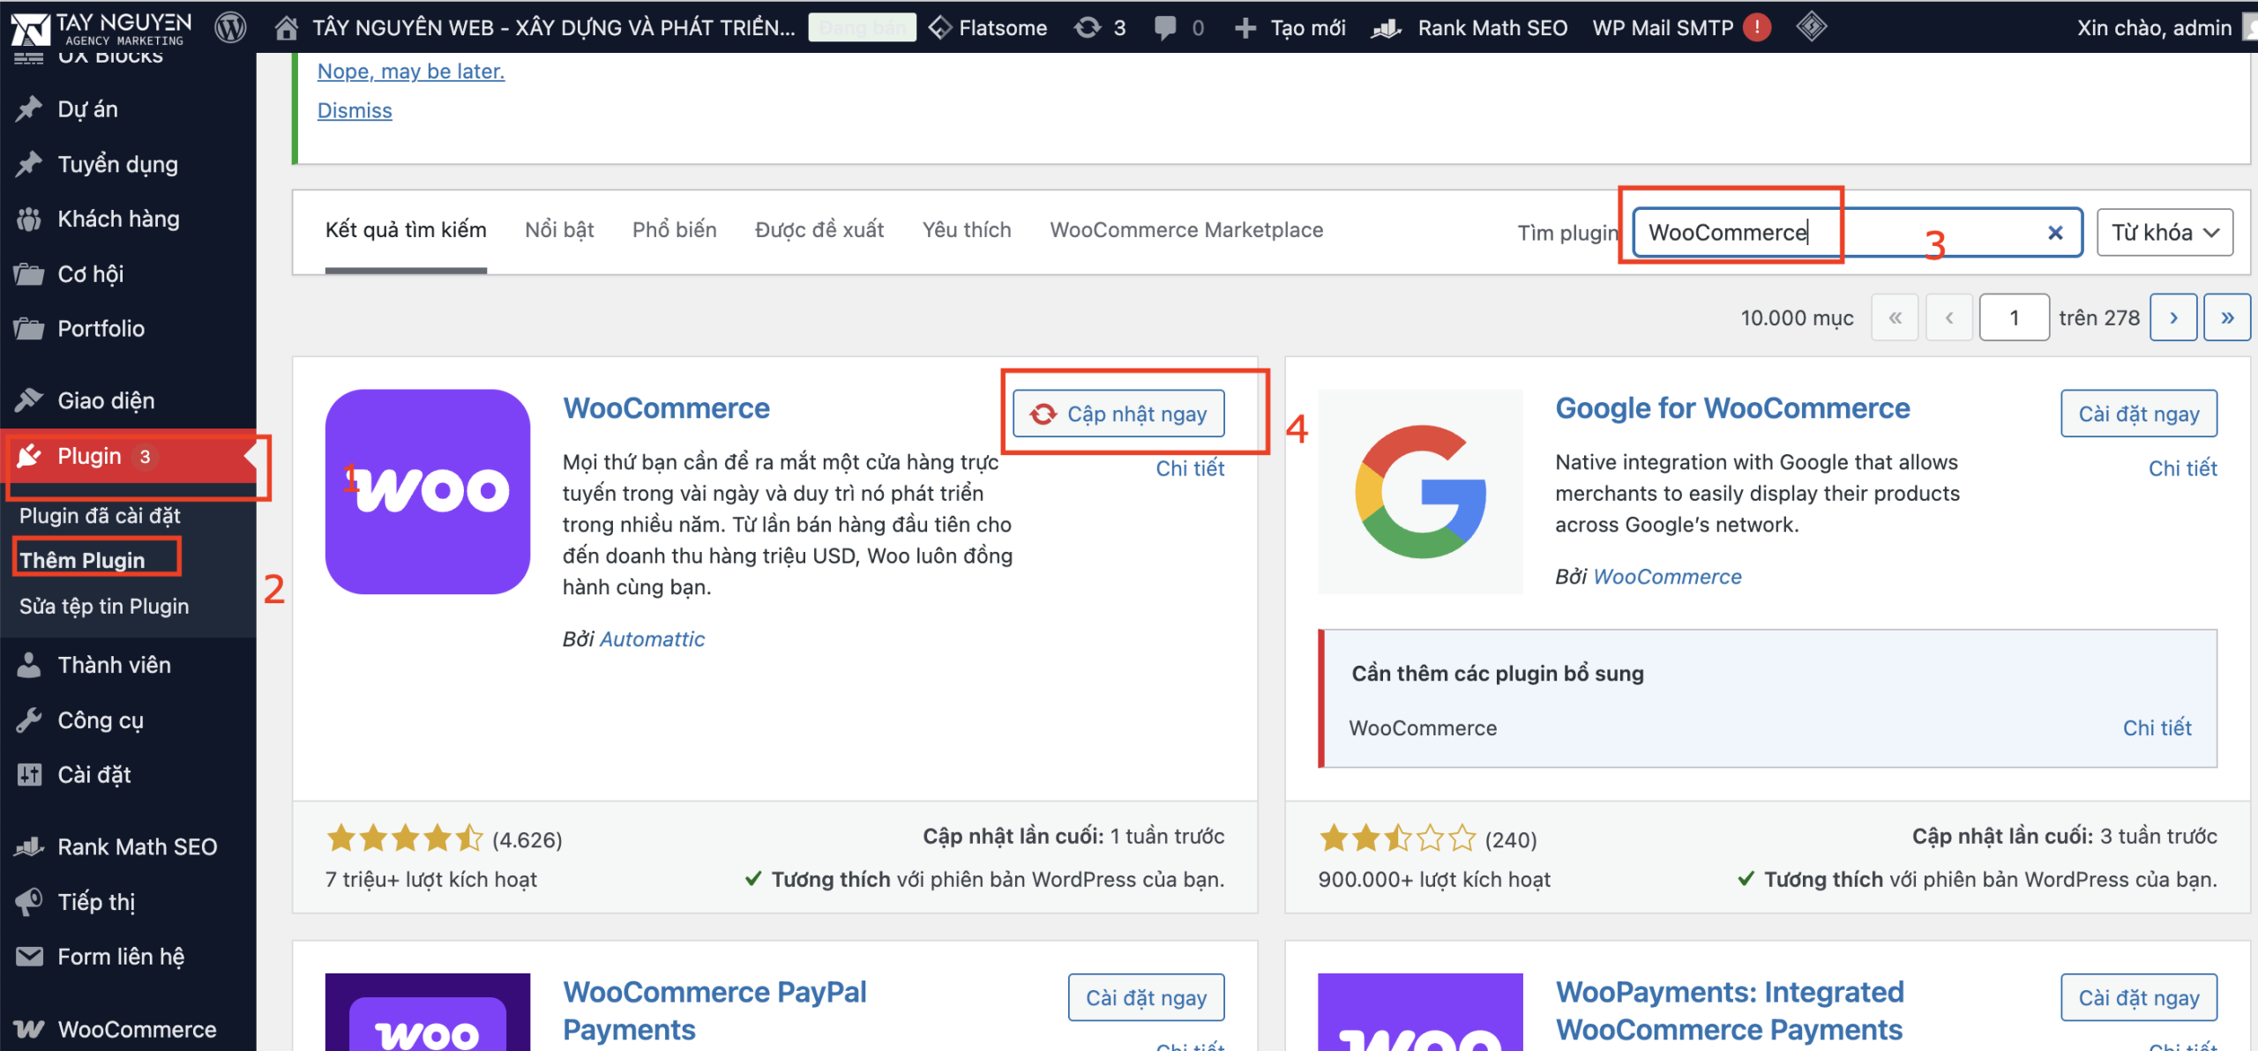Click the home icon beside site title

click(x=286, y=27)
